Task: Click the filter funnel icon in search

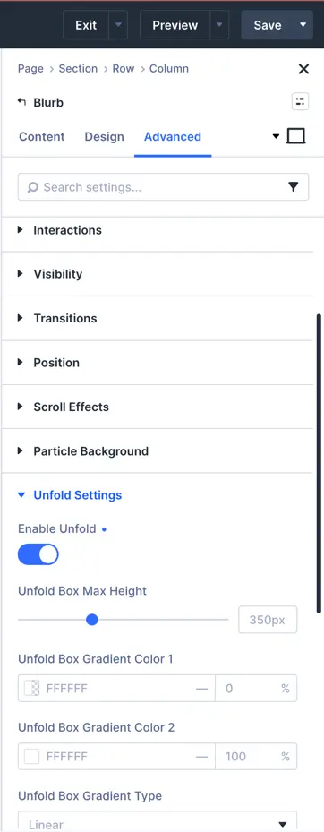Action: (293, 187)
